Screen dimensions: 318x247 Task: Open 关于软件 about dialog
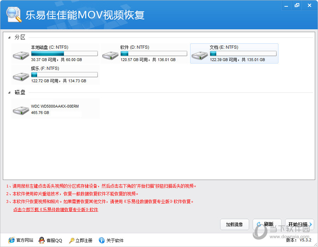pyautogui.click(x=115, y=240)
